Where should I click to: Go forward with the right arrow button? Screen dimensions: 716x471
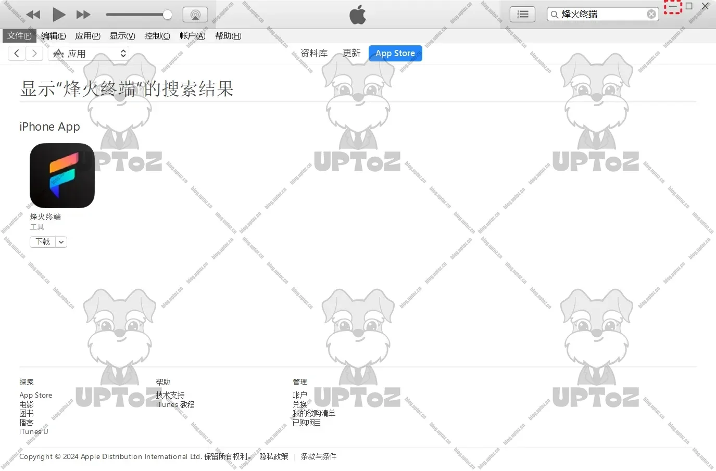point(34,53)
